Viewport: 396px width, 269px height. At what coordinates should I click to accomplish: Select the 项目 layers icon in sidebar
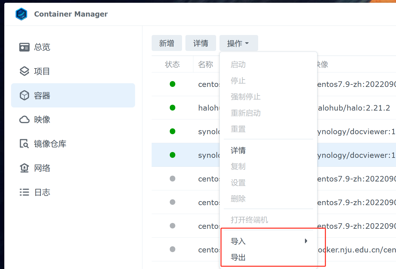tap(24, 71)
